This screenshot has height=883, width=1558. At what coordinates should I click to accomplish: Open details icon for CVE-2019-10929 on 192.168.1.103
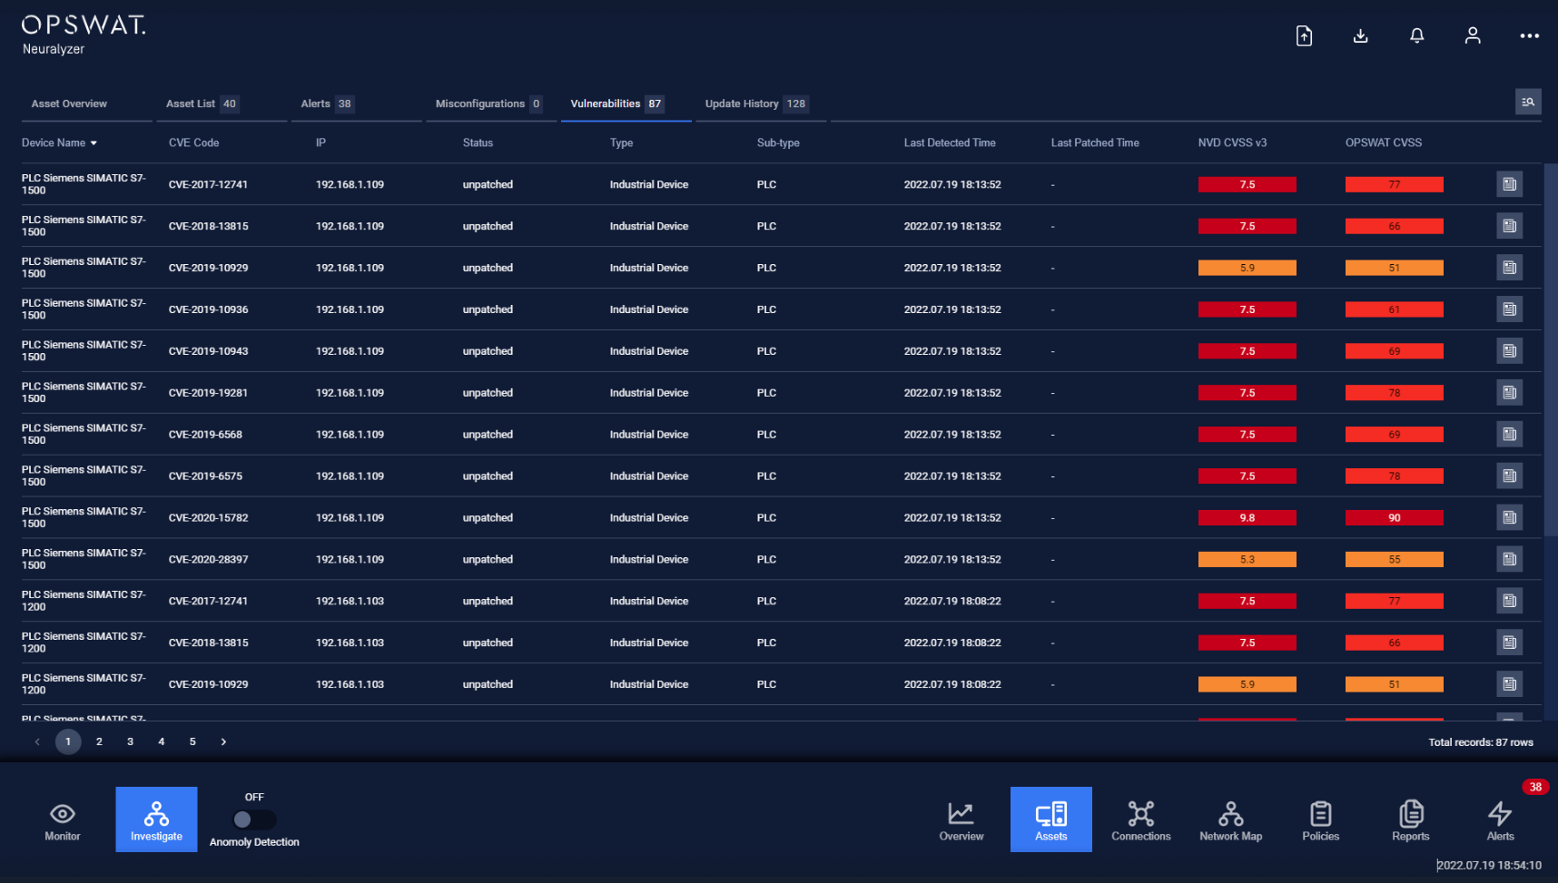[x=1509, y=684]
